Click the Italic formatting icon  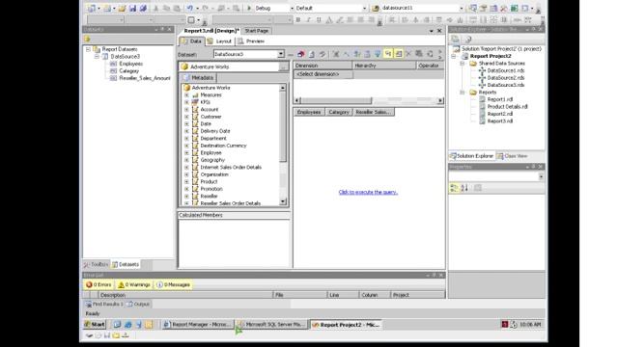[x=308, y=19]
